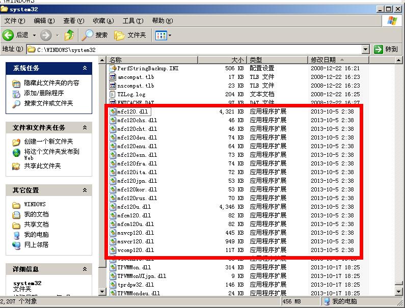Viewport: 405px width, 308px height.
Task: Click the Forward arrow icon
Action: click(x=46, y=35)
